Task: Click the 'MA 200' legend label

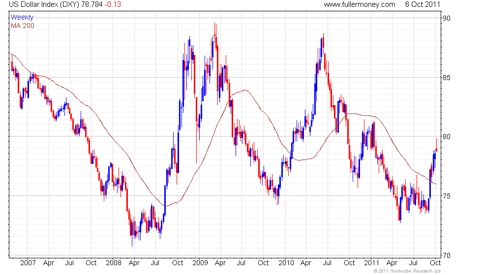Action: coord(23,26)
